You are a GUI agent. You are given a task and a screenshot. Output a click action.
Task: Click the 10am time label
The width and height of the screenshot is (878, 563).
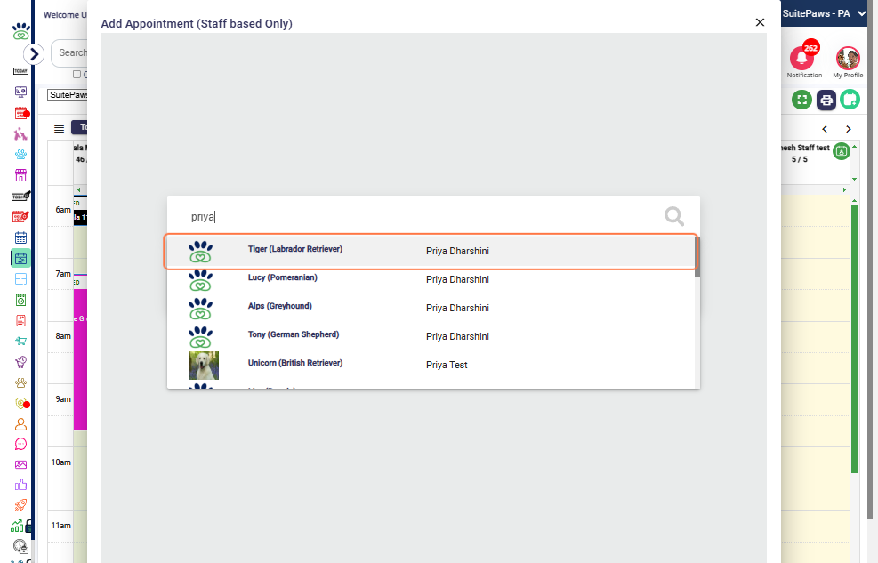click(61, 462)
